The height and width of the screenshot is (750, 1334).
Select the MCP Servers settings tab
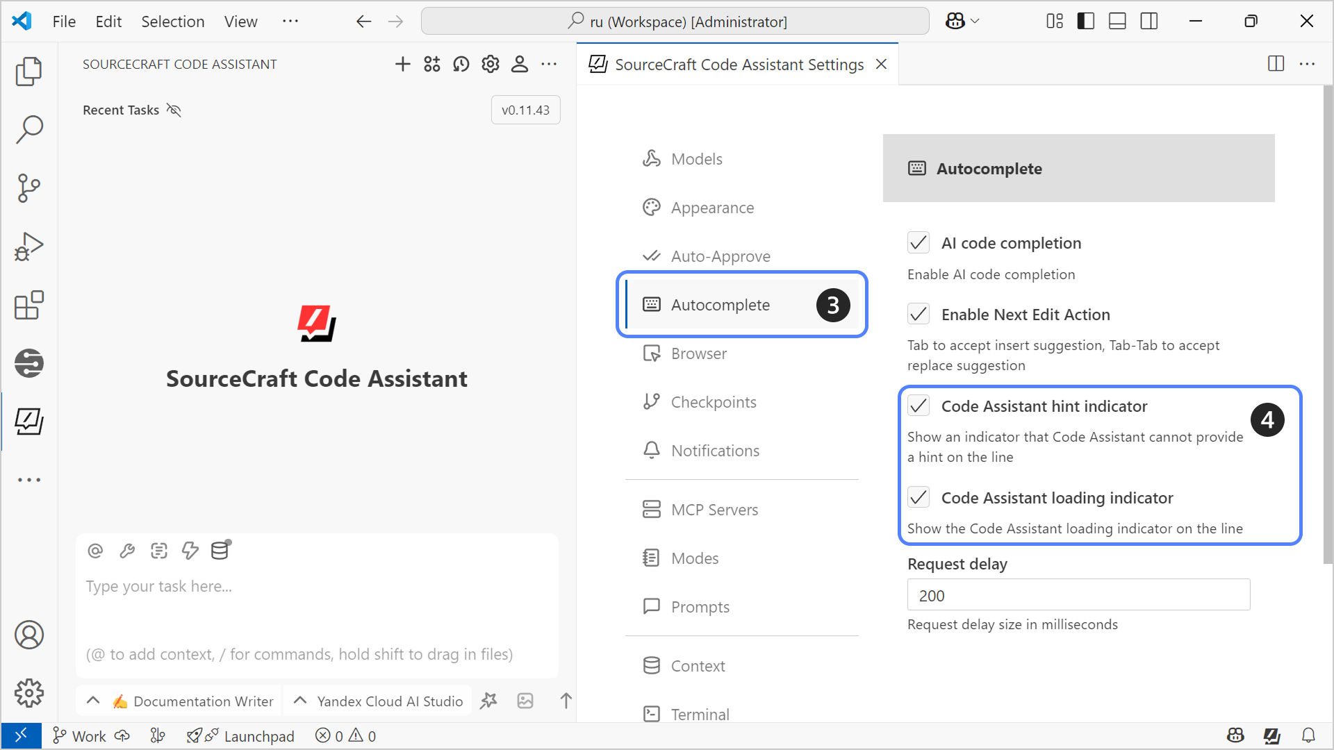click(714, 510)
